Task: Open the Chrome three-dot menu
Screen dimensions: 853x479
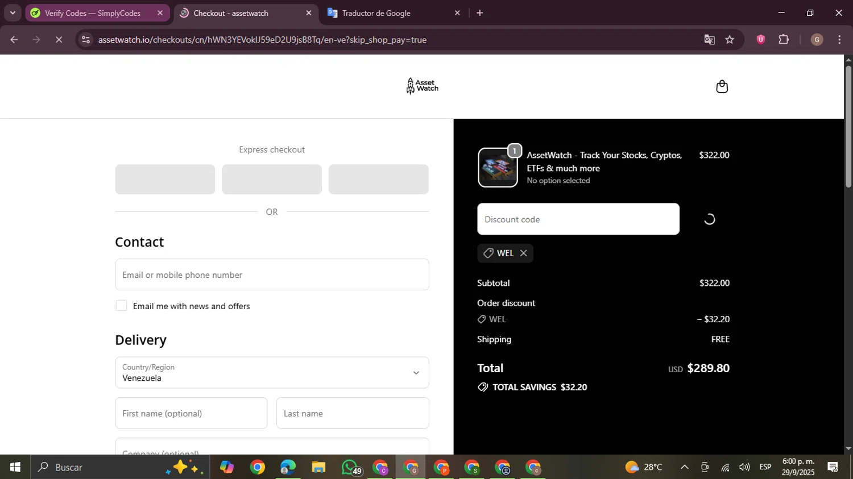Action: pyautogui.click(x=839, y=40)
